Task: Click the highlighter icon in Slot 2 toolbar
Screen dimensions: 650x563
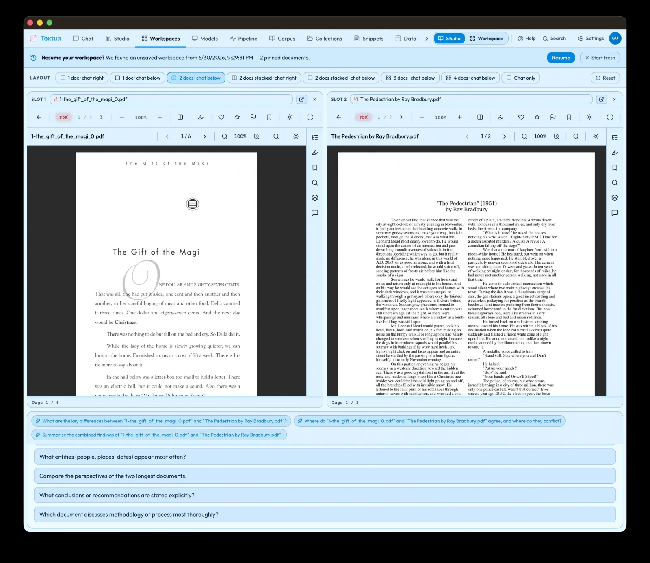Action: click(500, 117)
